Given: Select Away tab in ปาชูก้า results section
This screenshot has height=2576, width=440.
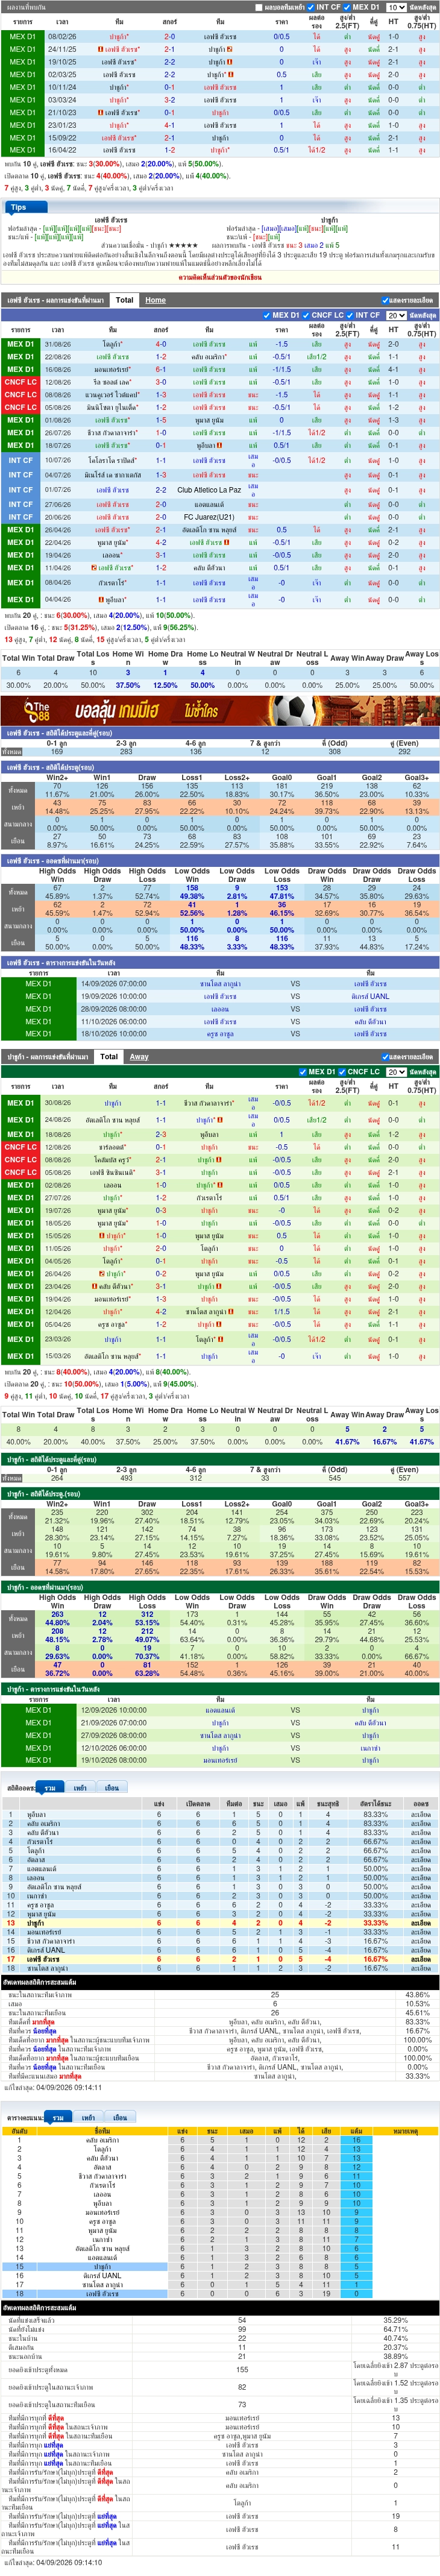Looking at the screenshot, I should pos(139,1056).
